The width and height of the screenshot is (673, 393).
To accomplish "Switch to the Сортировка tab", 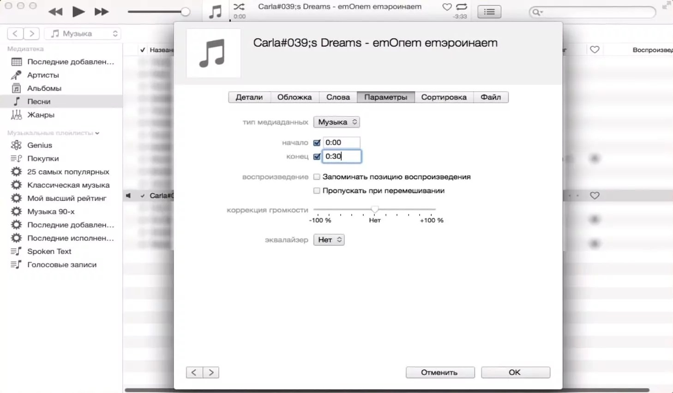I will [444, 97].
